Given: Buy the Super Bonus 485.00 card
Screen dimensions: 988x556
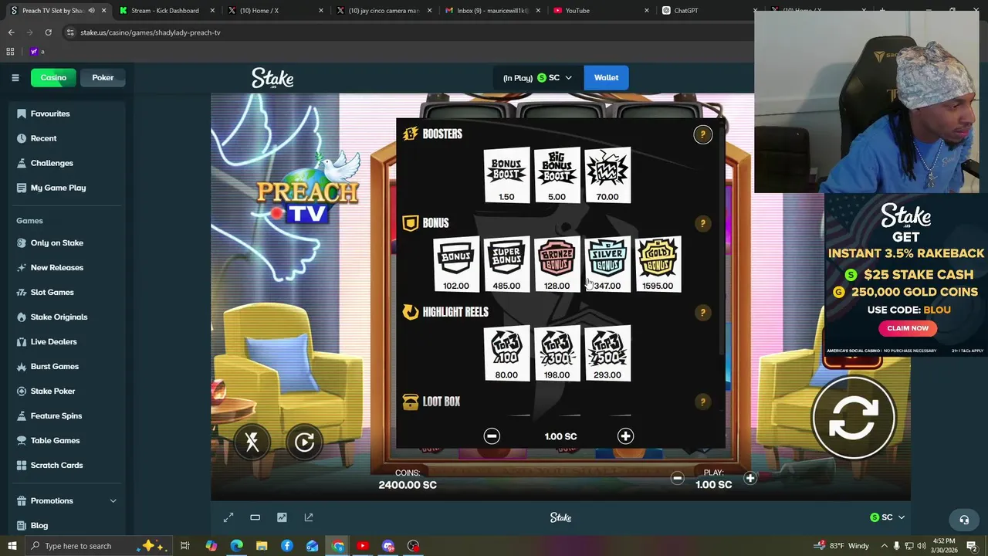Looking at the screenshot, I should pos(506,264).
